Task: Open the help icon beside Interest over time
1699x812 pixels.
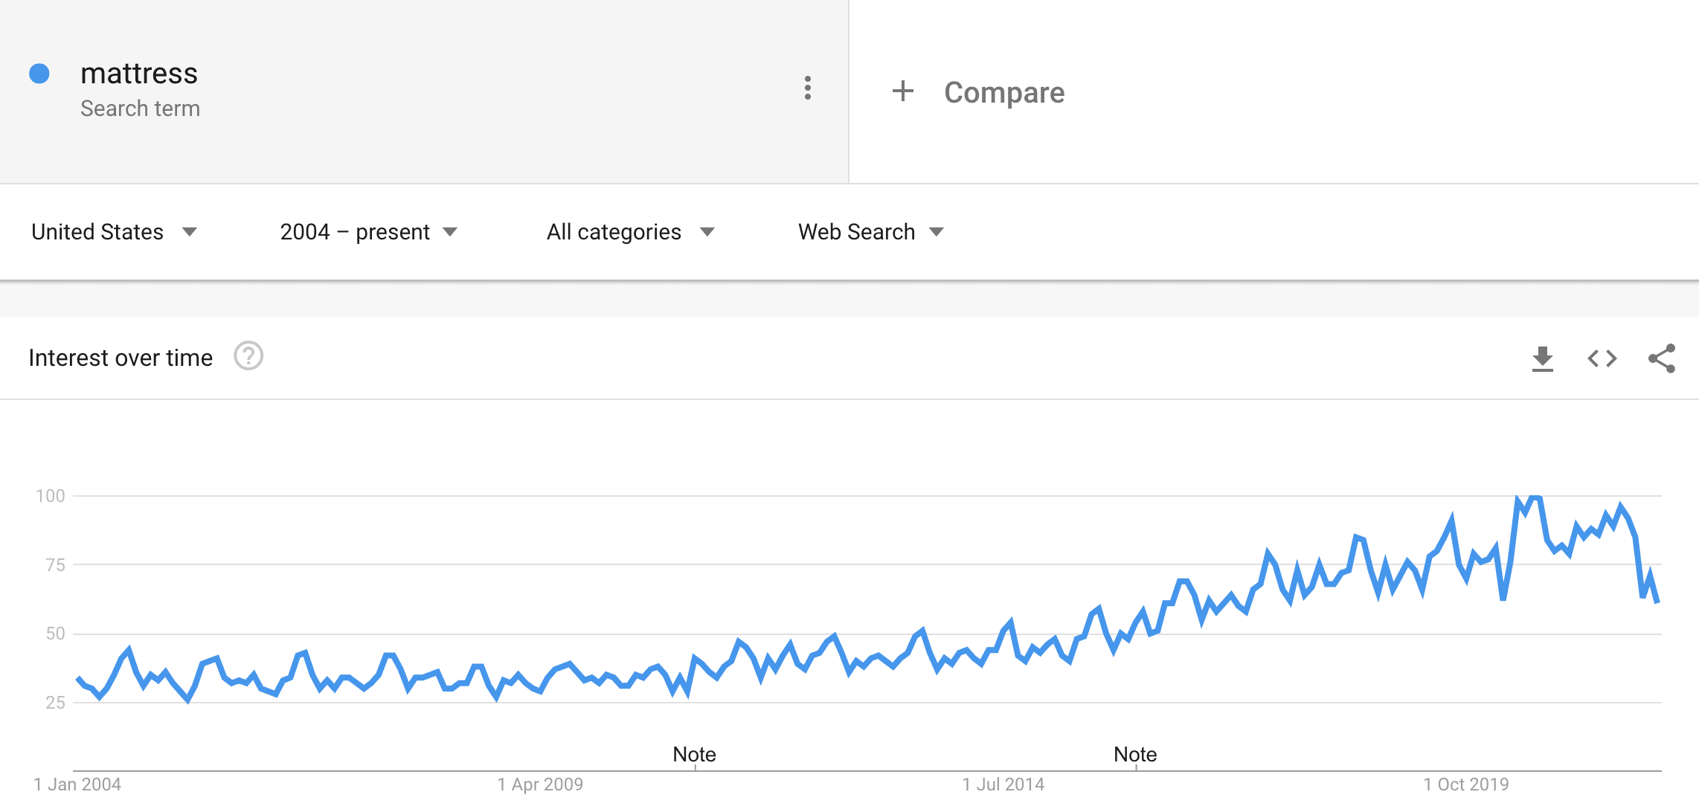Action: coord(248,356)
